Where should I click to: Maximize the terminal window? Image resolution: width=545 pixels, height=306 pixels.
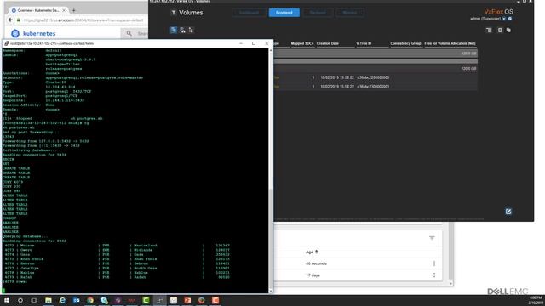(254, 43)
